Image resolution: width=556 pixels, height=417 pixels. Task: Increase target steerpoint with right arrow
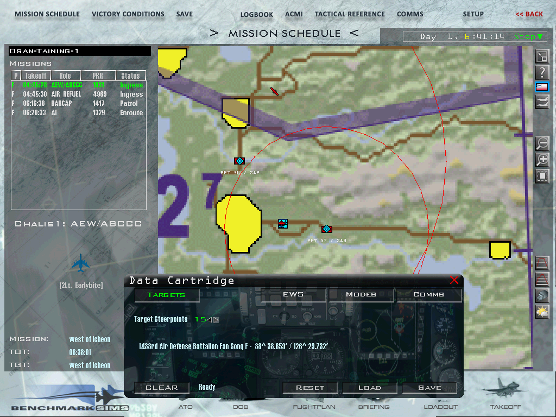click(x=216, y=320)
